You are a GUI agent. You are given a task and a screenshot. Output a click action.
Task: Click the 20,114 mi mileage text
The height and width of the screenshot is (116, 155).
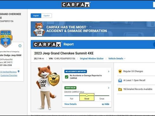click(x=39, y=59)
